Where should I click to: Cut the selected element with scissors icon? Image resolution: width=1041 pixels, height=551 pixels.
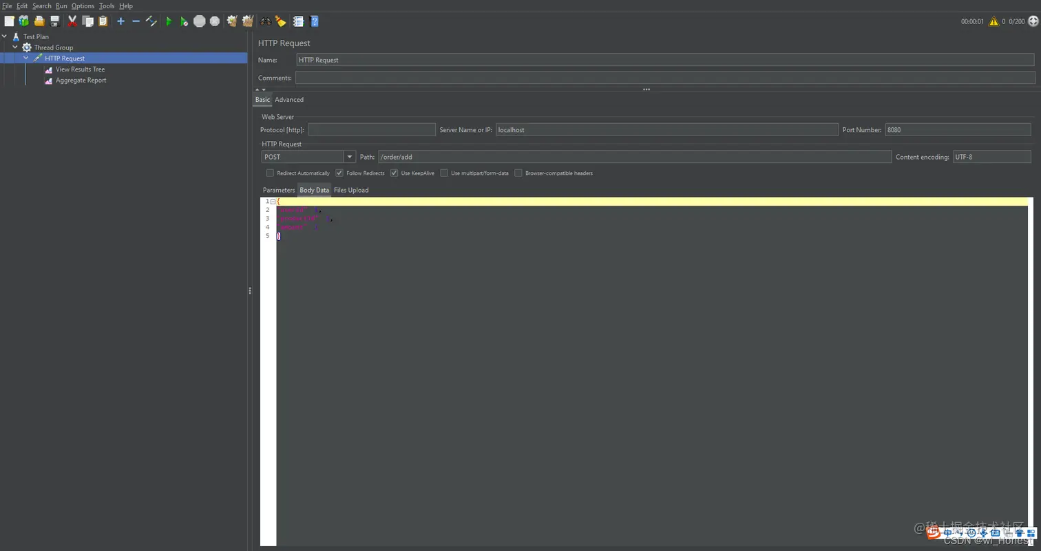pyautogui.click(x=72, y=21)
